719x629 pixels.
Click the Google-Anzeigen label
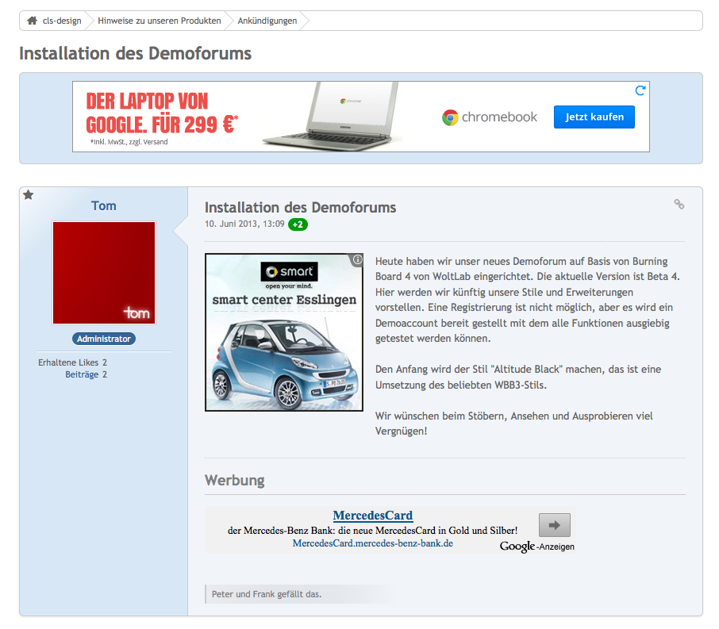point(537,547)
